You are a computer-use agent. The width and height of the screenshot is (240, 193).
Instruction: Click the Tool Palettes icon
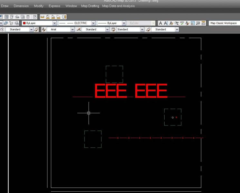6,17
